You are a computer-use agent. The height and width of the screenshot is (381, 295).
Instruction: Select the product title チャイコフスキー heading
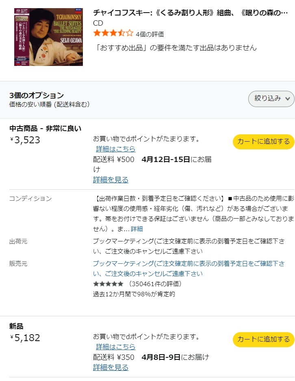pyautogui.click(x=191, y=13)
